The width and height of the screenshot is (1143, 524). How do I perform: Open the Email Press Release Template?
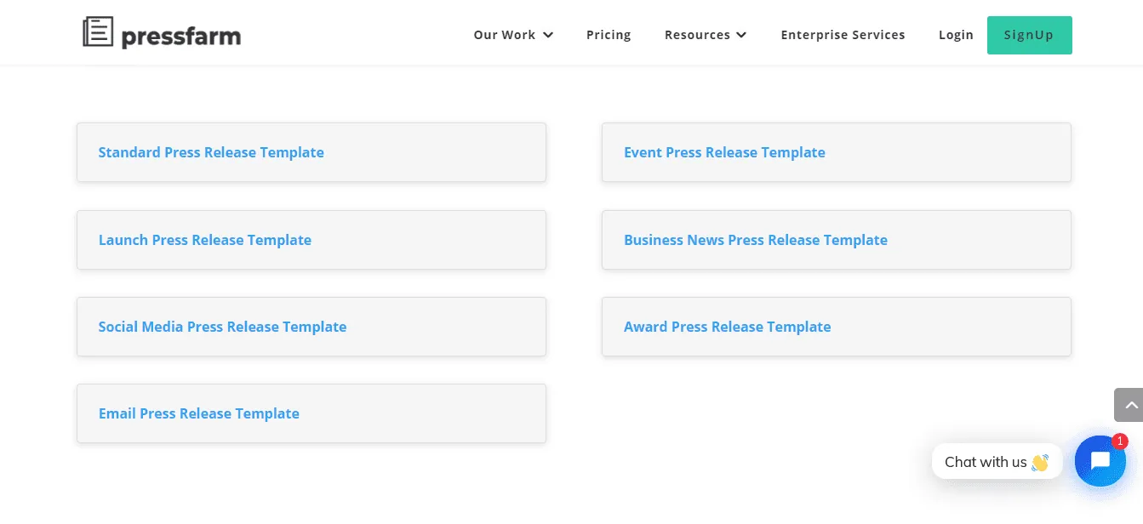click(x=198, y=413)
